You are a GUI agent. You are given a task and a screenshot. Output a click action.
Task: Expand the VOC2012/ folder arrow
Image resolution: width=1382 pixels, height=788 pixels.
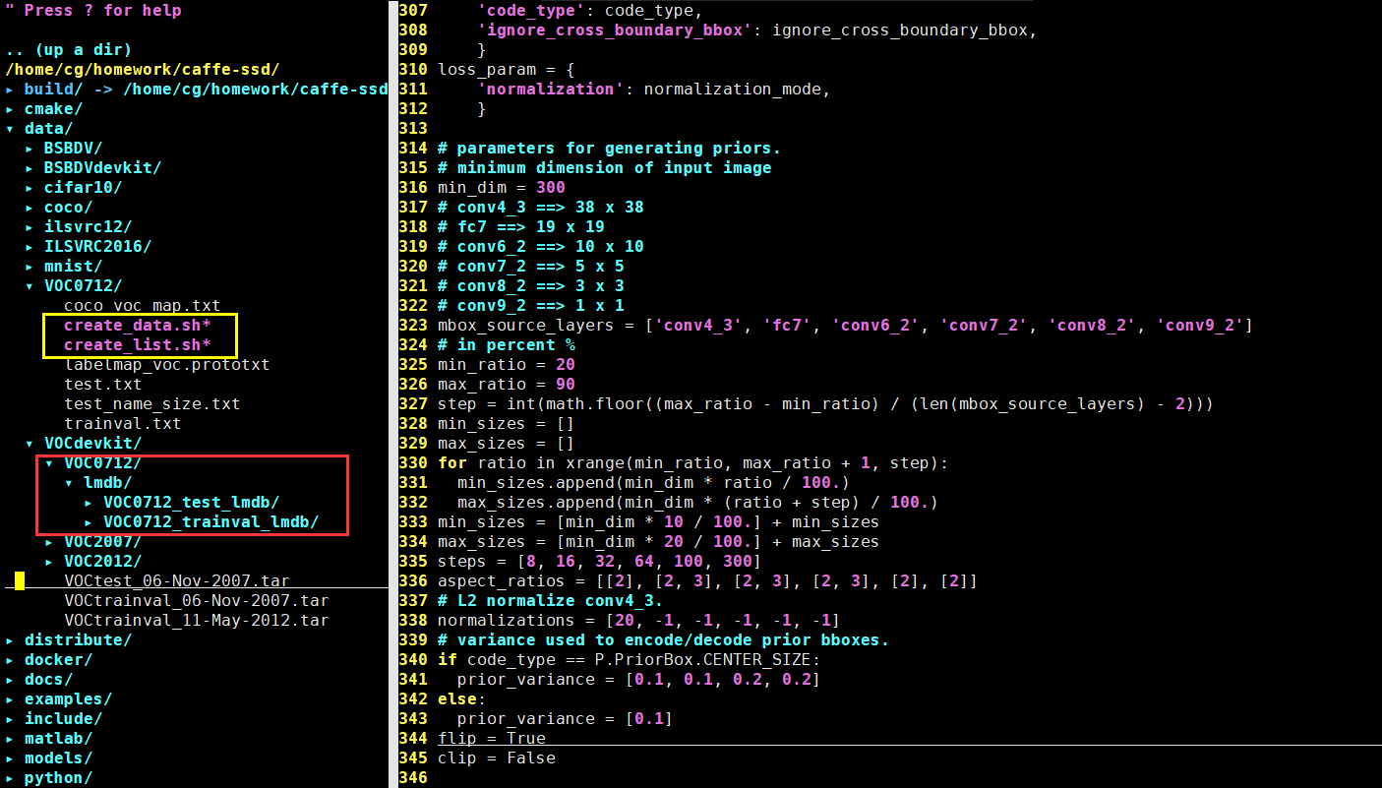tap(49, 562)
